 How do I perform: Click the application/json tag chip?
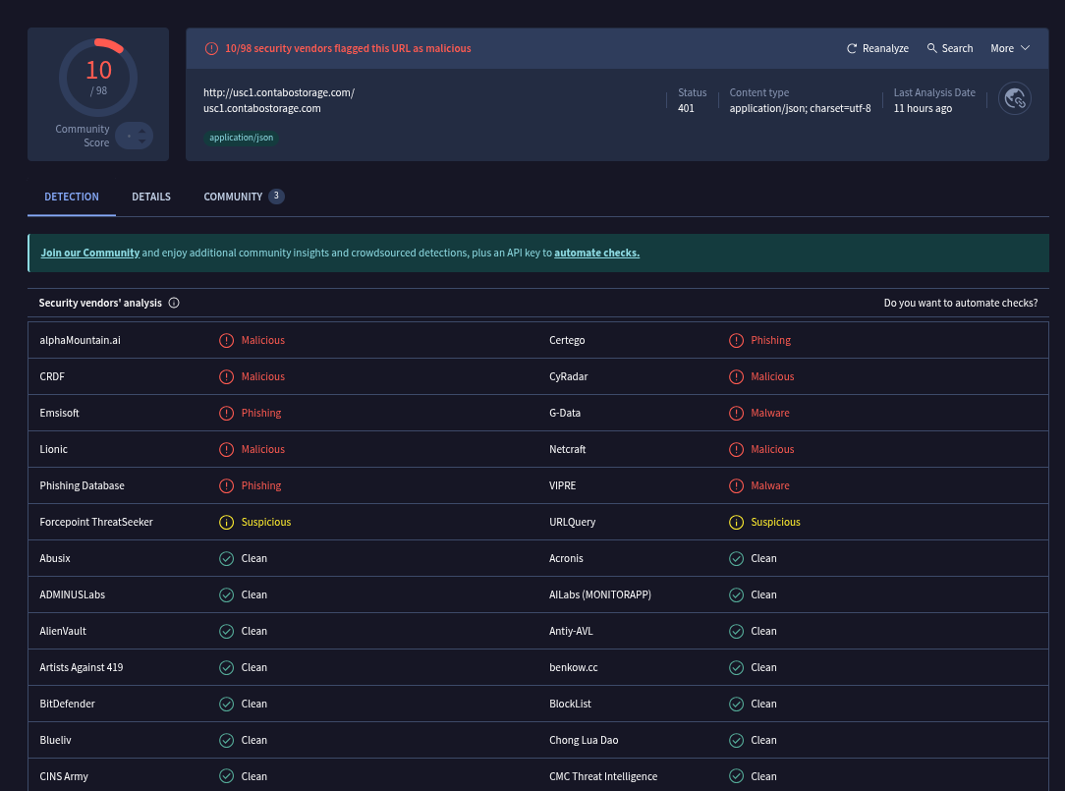pos(242,138)
